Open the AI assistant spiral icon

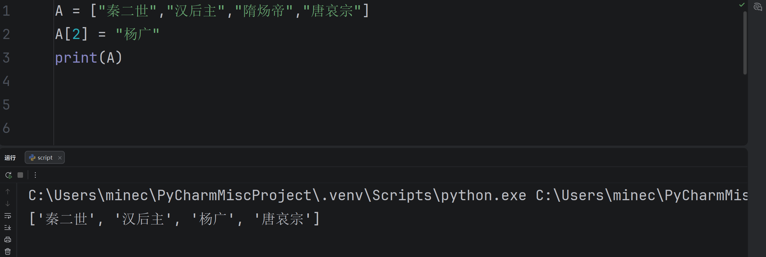tap(758, 7)
